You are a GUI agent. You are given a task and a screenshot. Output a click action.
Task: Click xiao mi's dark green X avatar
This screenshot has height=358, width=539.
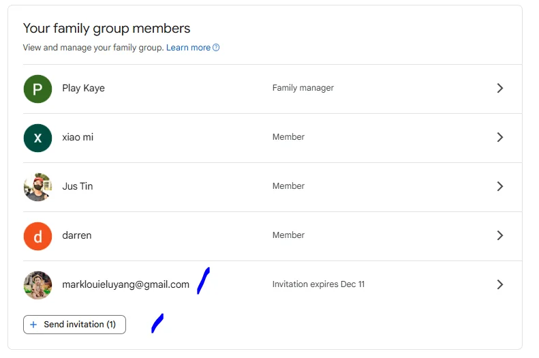click(37, 138)
